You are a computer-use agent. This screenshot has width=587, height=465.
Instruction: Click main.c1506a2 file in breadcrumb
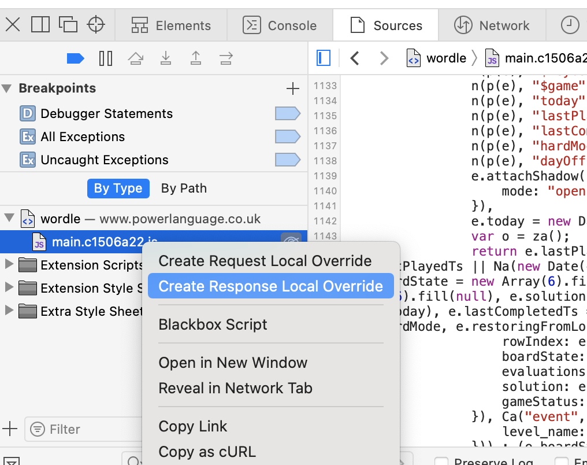click(x=536, y=58)
